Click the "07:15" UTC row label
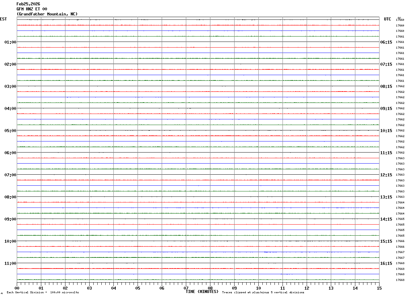 pyautogui.click(x=386, y=64)
